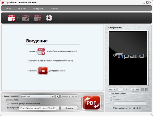This screenshot has height=116, width=153.
Task: Click the Rename PDF toolbar icon with pen
Action: coord(26,18)
